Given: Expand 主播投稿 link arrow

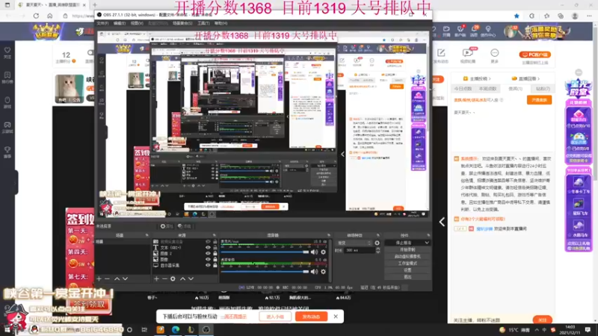Looking at the screenshot, I should [490, 79].
